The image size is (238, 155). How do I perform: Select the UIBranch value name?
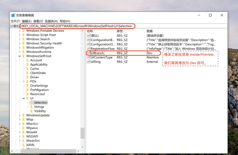[x=97, y=53]
